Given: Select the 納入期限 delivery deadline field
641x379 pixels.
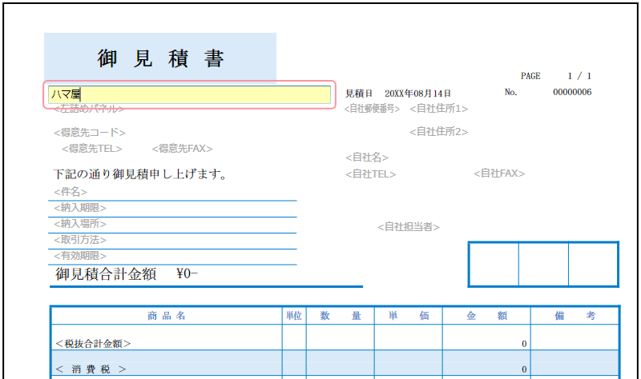Looking at the screenshot, I should tap(80, 208).
